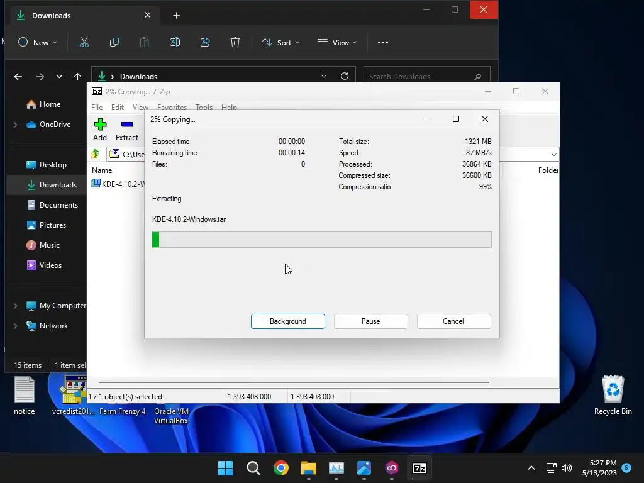The width and height of the screenshot is (644, 483).
Task: Click the Folders column header in 7-Zip
Action: click(548, 170)
